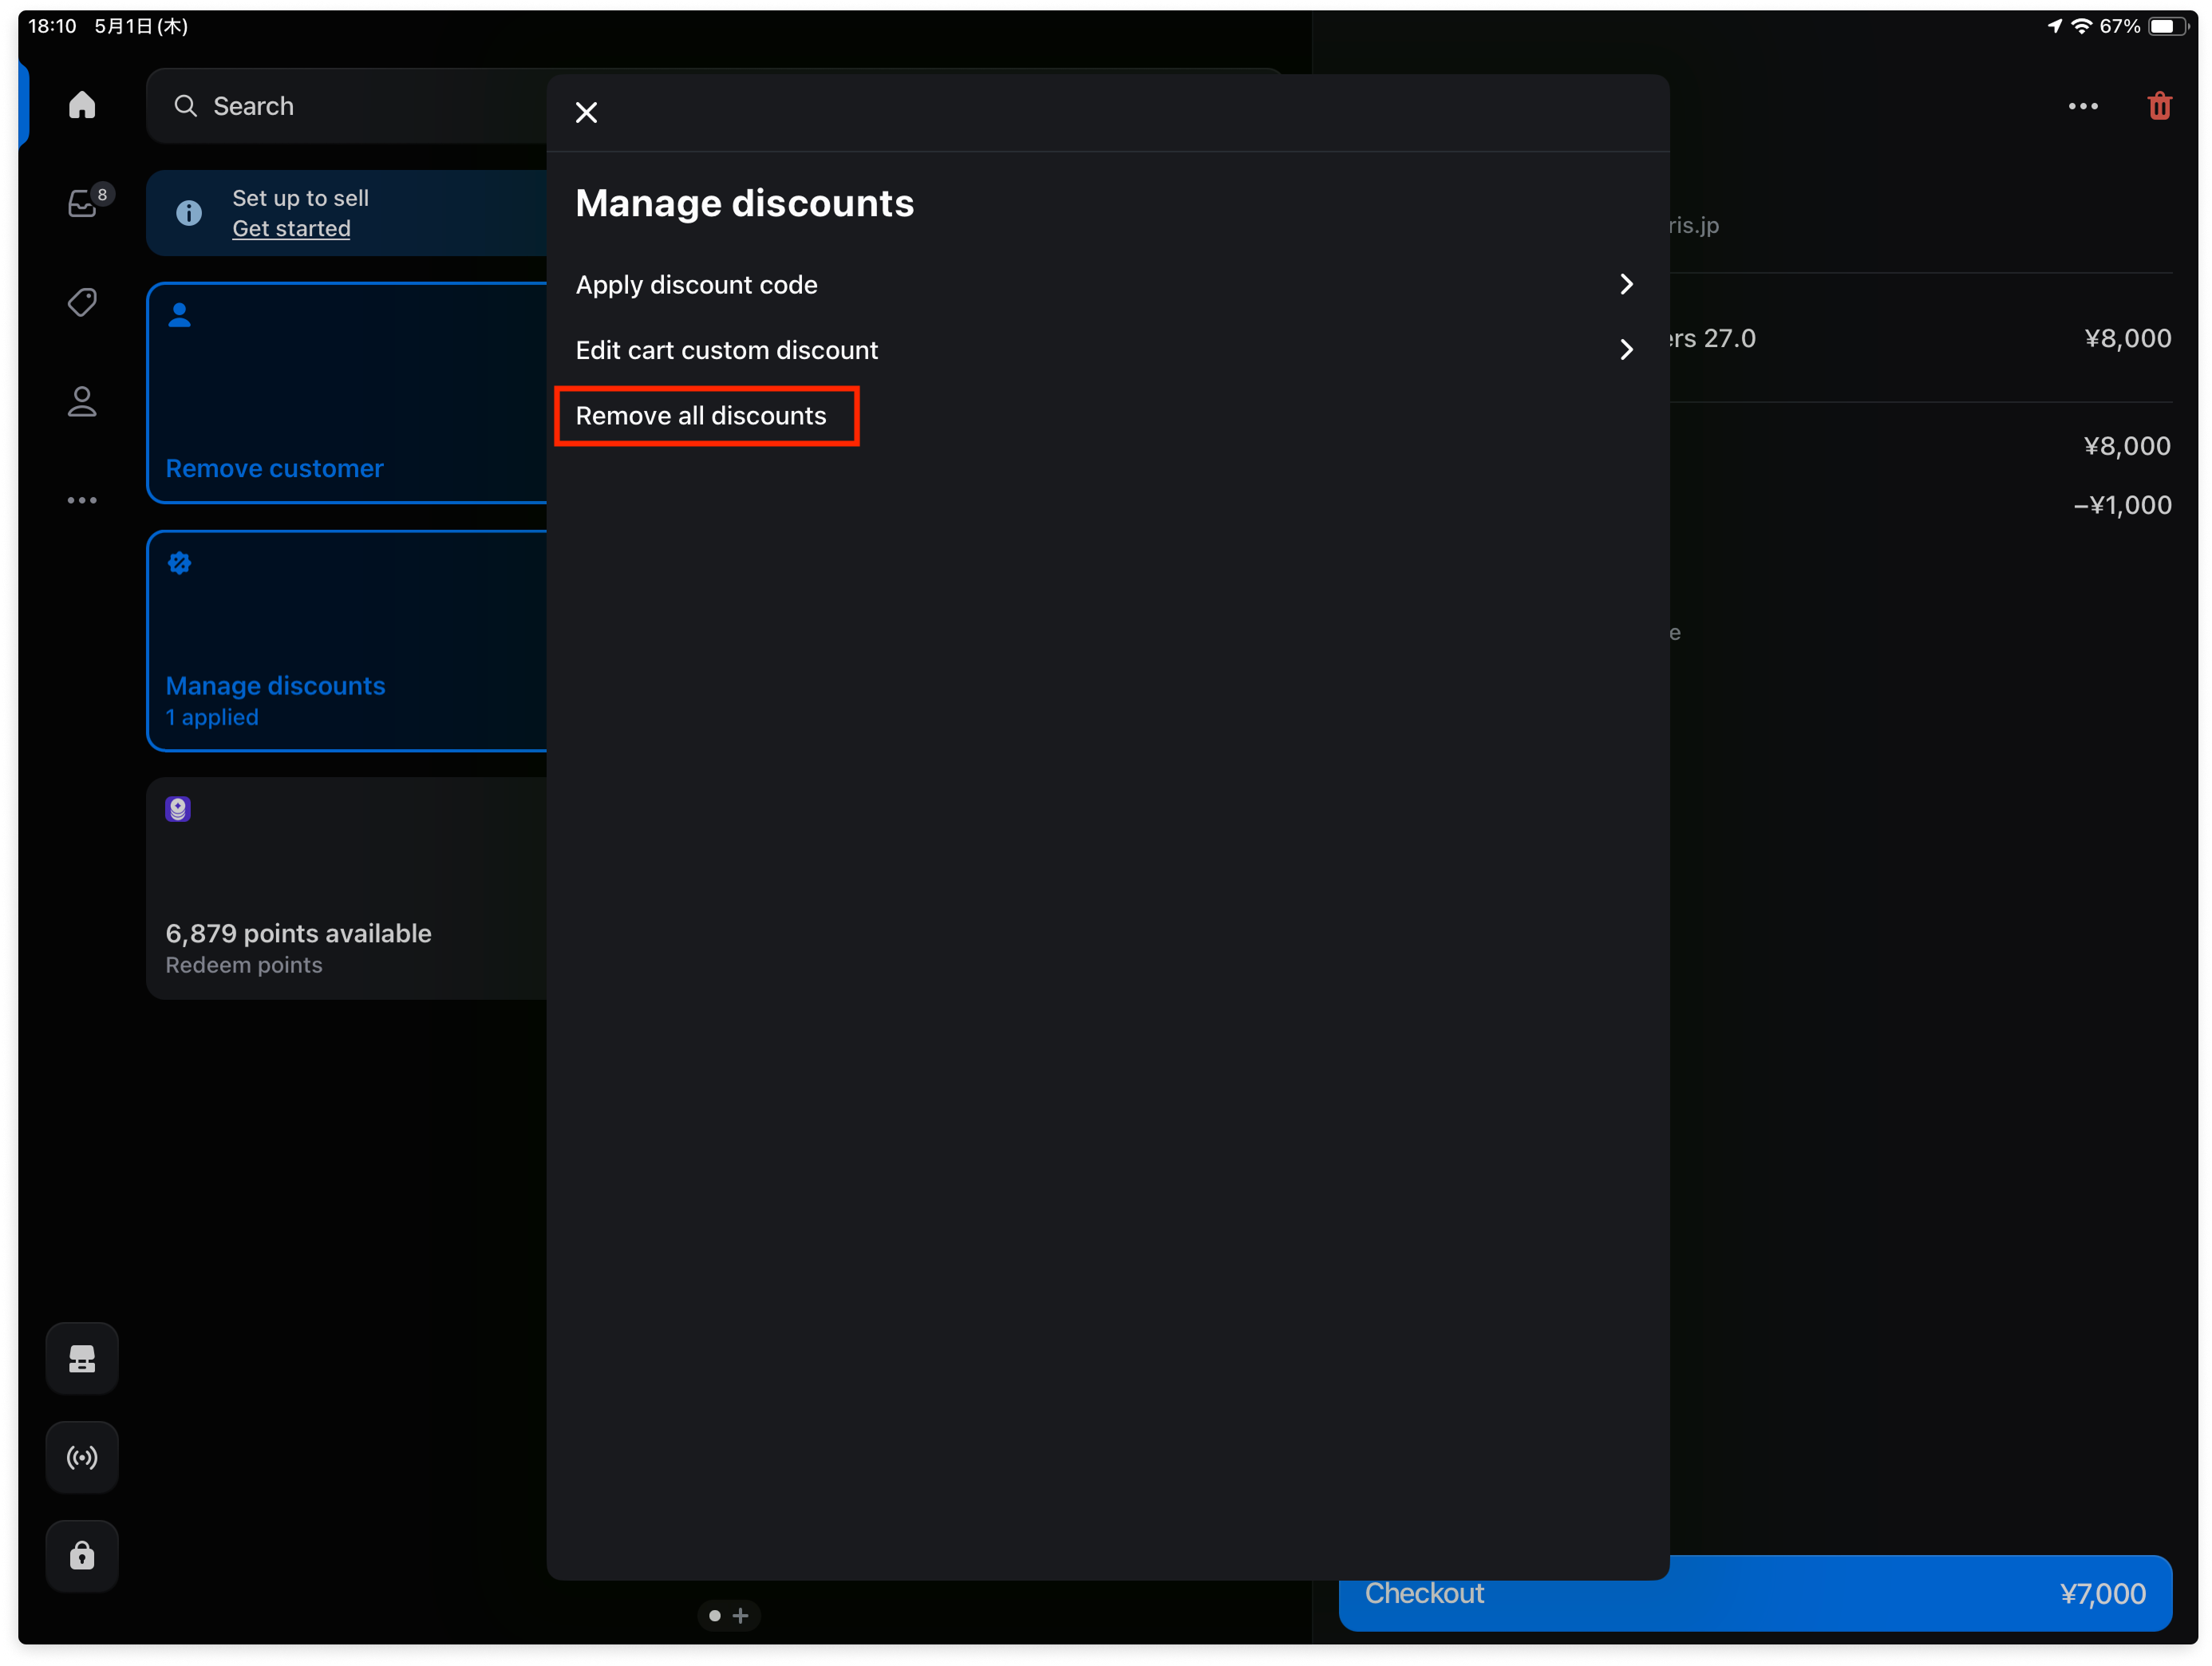The width and height of the screenshot is (2212, 1666).
Task: Click the Search field
Action: pos(347,106)
